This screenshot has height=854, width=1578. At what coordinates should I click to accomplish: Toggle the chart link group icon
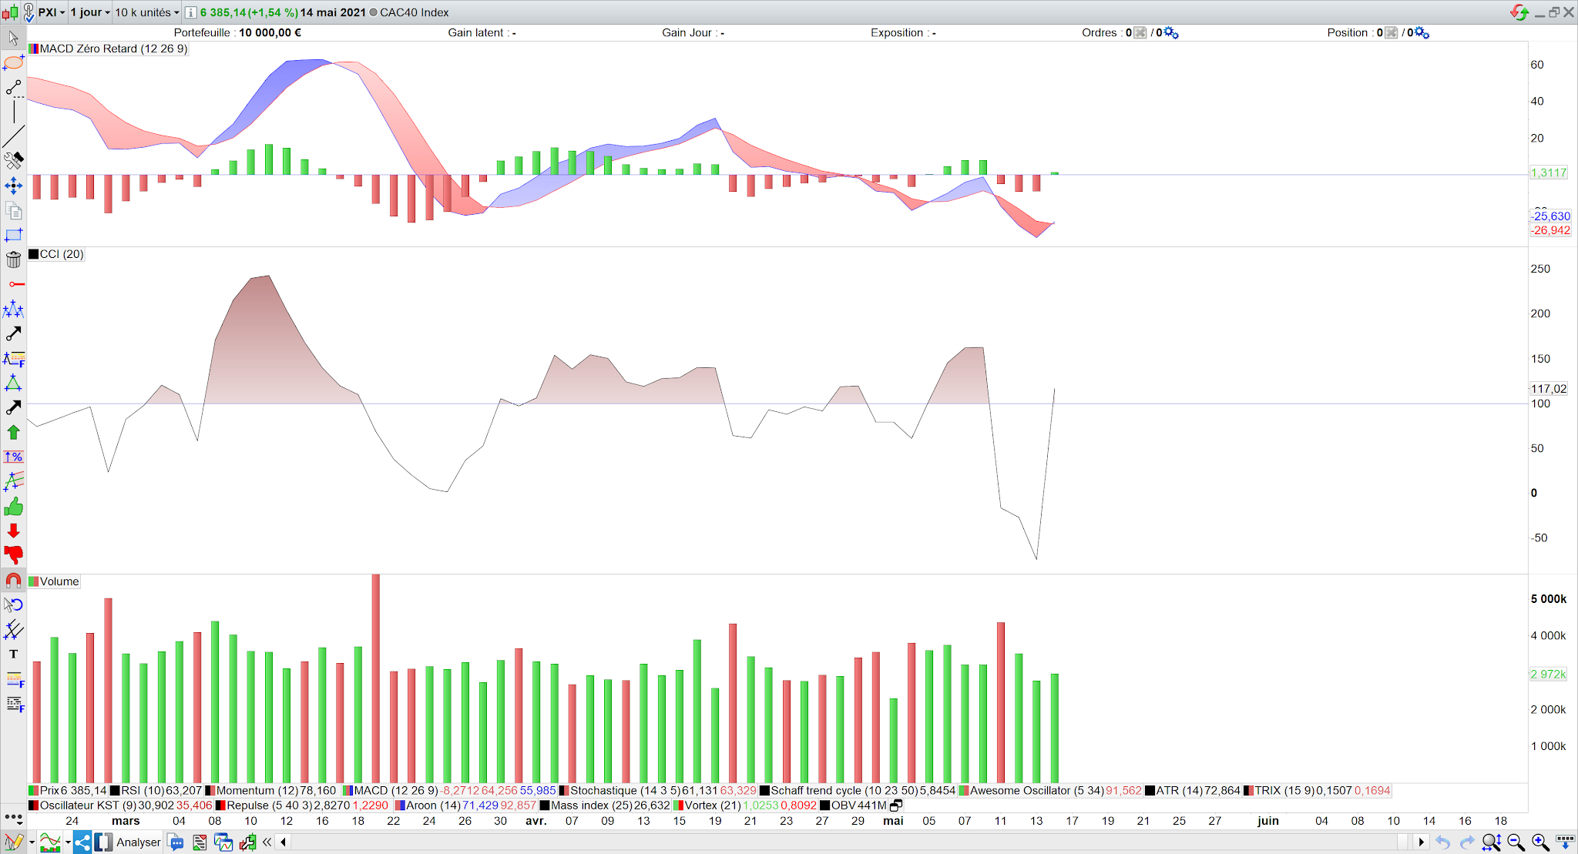[29, 12]
